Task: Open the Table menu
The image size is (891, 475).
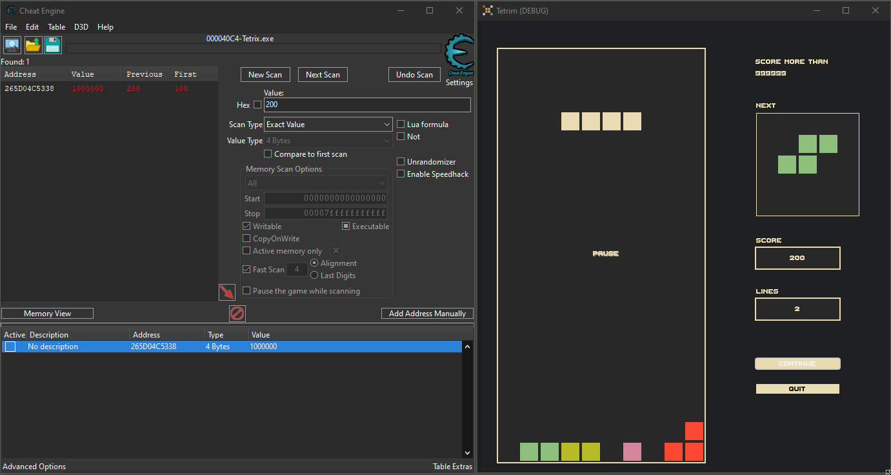Action: coord(57,27)
